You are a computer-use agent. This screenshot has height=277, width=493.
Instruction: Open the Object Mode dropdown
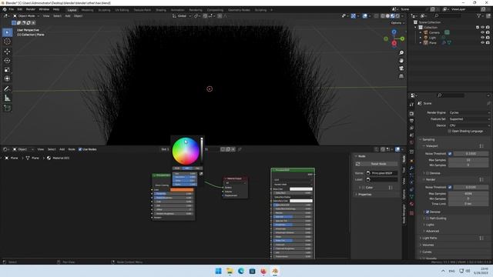coord(26,15)
